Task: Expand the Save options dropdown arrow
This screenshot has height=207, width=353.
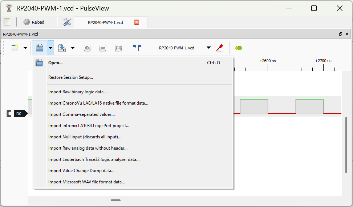Action: (73, 48)
